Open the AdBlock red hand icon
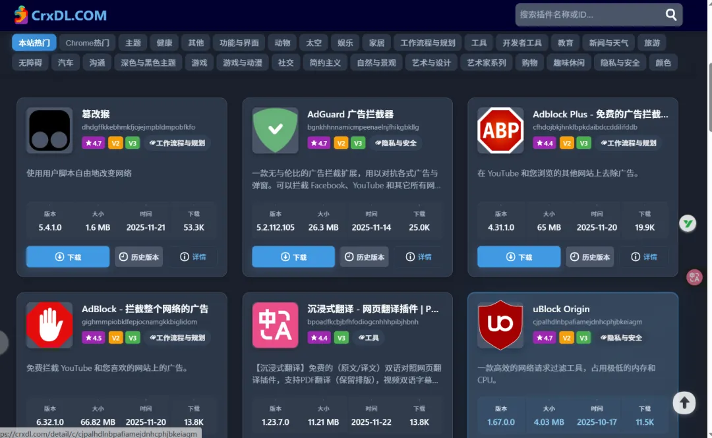 pos(49,325)
